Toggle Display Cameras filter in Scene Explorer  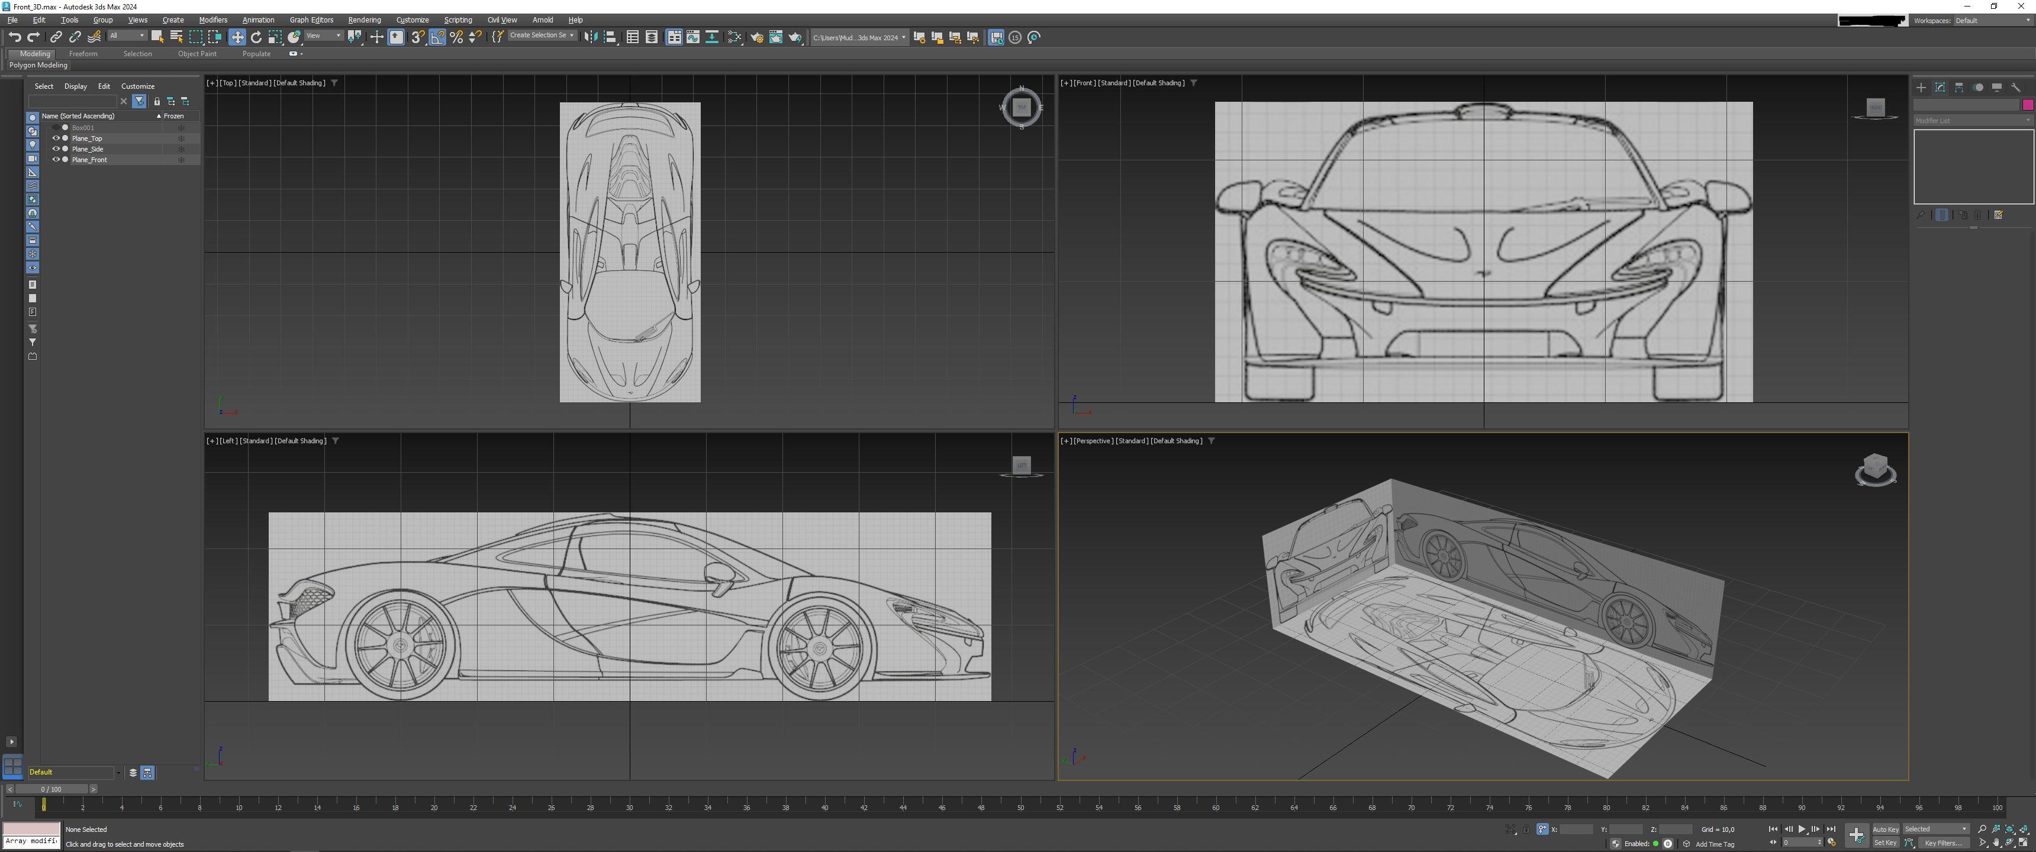[33, 158]
